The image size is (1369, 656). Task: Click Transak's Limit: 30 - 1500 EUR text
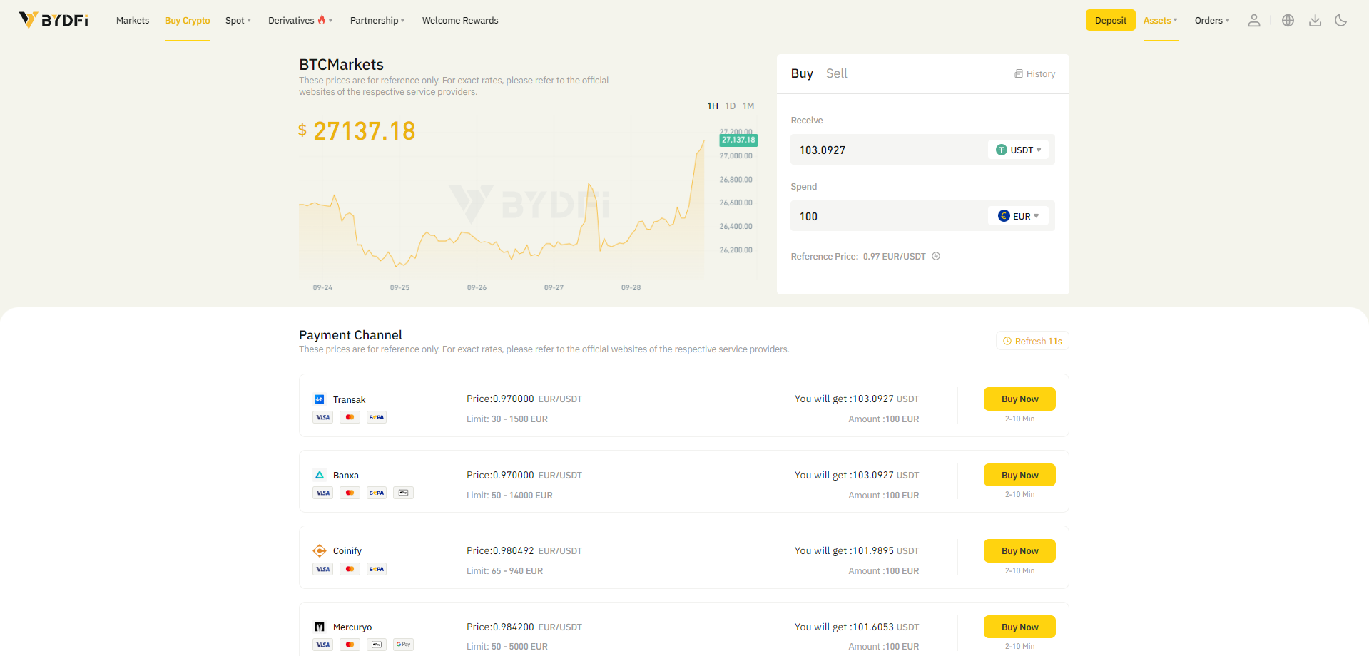[507, 419]
